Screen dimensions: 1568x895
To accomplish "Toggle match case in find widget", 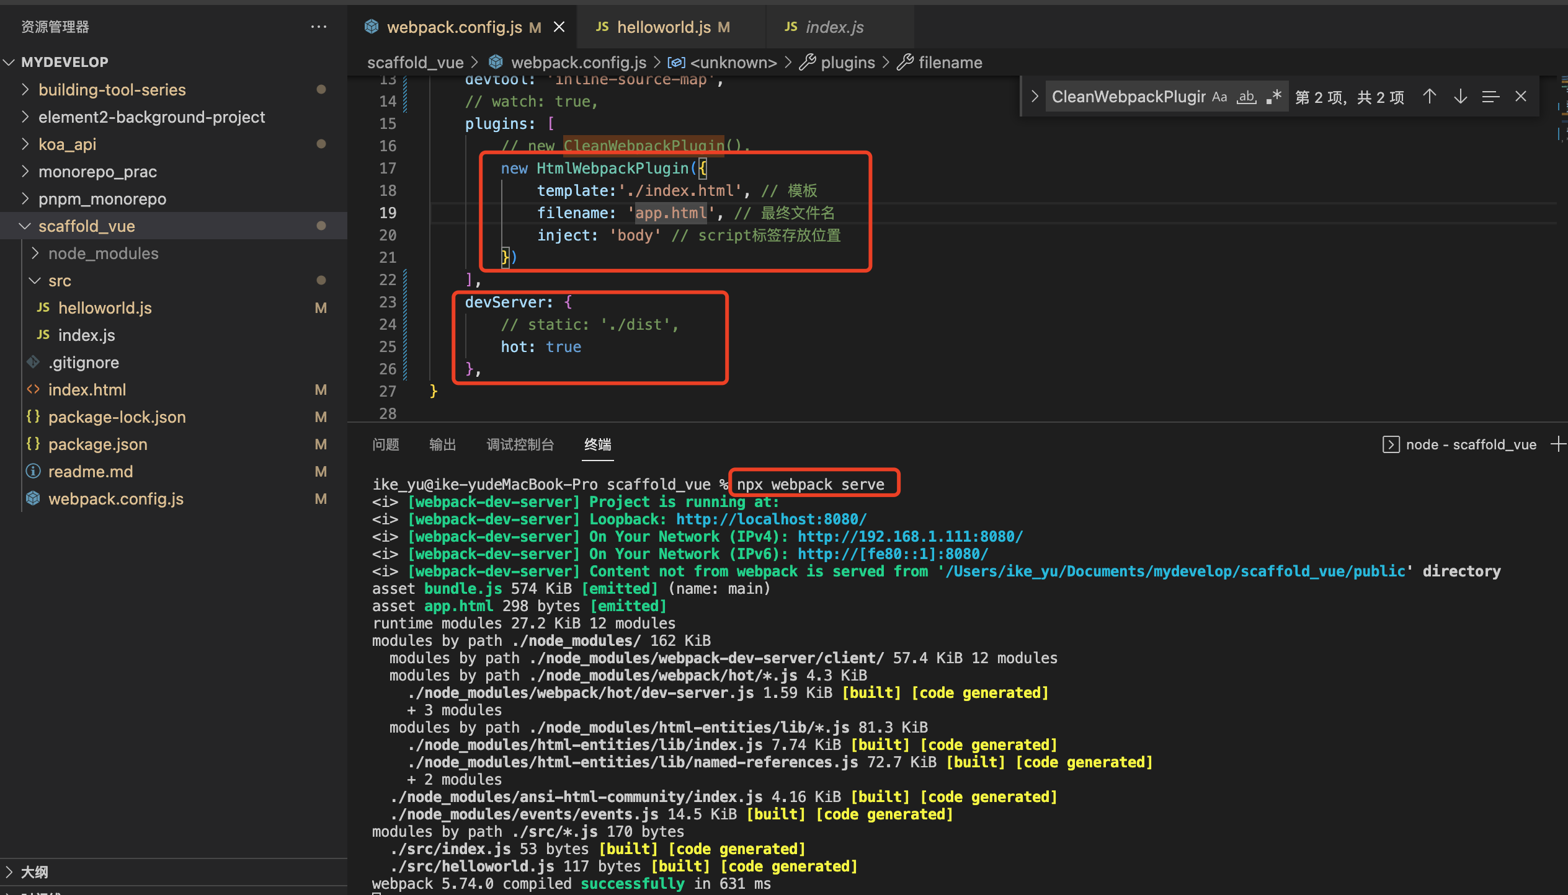I will point(1219,97).
